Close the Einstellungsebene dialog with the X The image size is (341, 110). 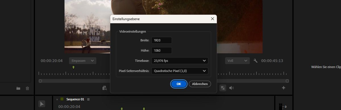point(212,19)
